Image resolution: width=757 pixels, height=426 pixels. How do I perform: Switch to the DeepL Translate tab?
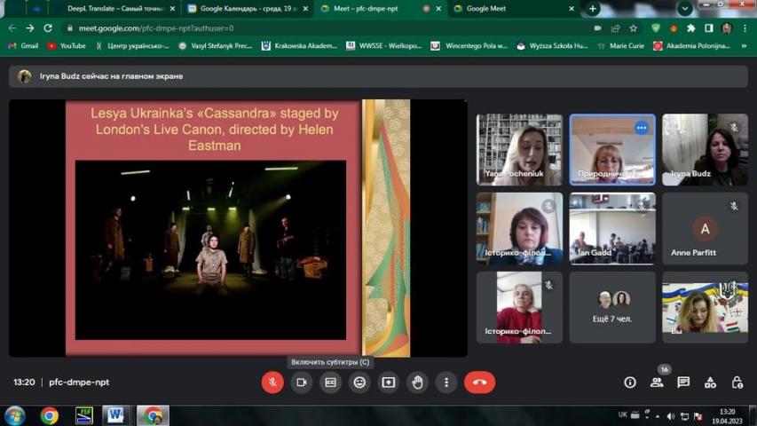tap(114, 9)
